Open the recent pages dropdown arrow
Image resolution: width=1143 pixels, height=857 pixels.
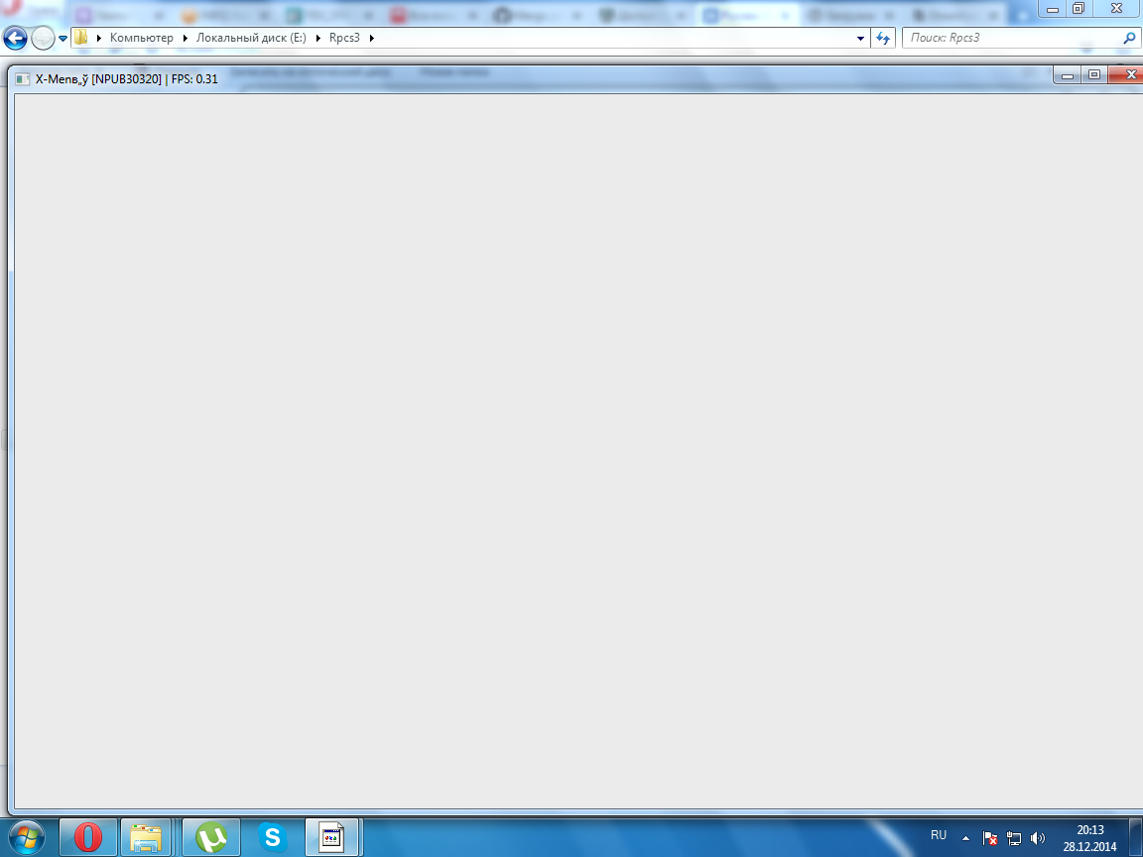63,39
